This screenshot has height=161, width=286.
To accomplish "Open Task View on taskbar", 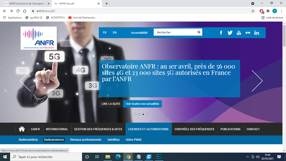I will (97, 157).
